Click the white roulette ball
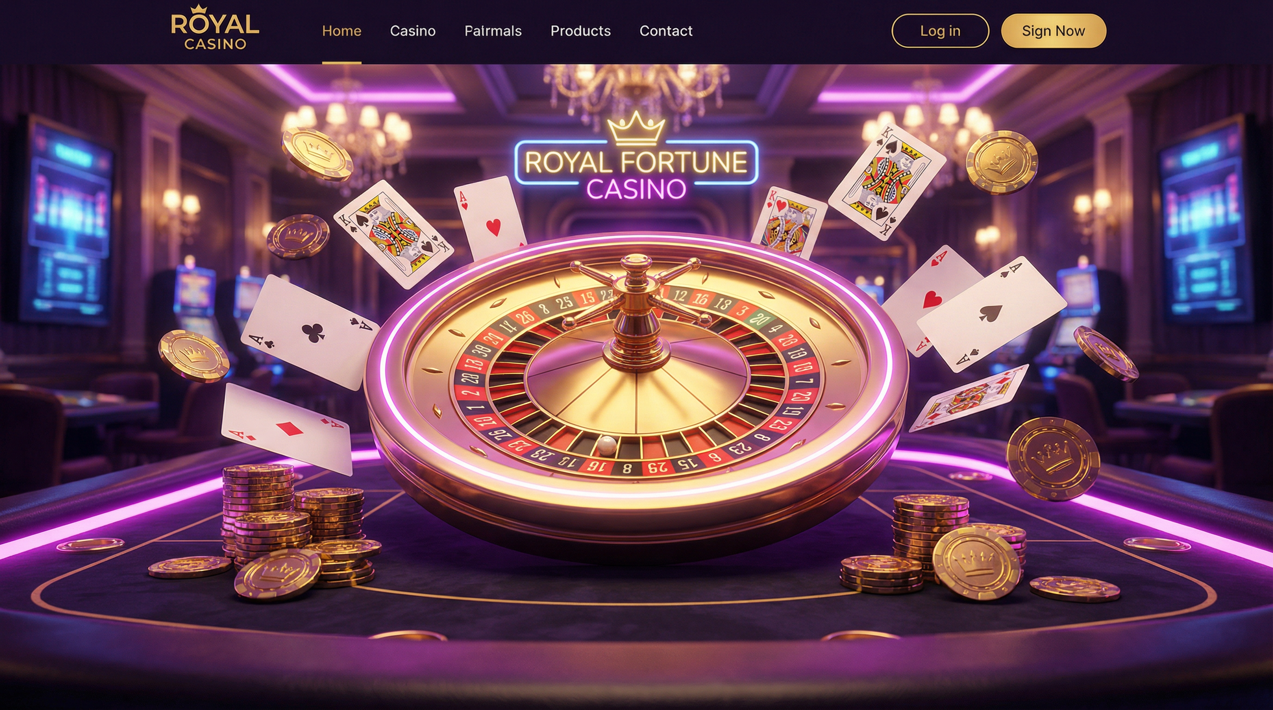The height and width of the screenshot is (710, 1273). (x=606, y=446)
